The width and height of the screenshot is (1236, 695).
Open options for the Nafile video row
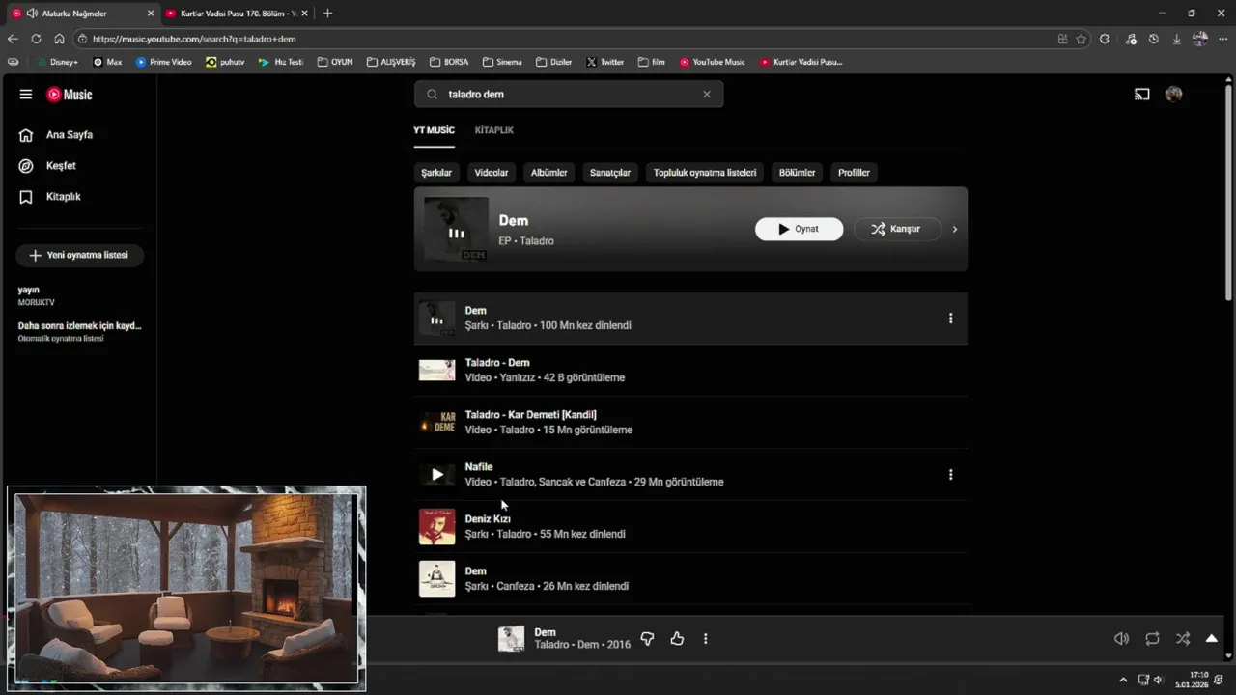pyautogui.click(x=950, y=475)
